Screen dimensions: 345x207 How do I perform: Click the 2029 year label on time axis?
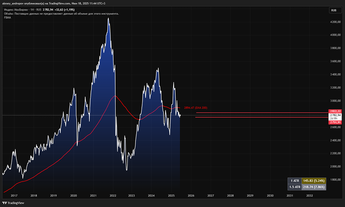(250, 196)
